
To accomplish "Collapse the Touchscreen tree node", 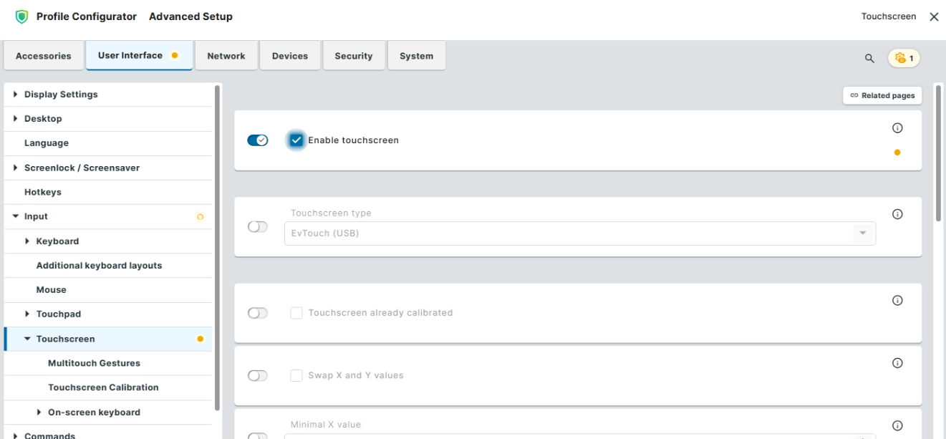I will point(28,339).
